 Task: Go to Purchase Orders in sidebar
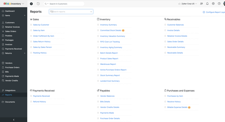[12, 67]
